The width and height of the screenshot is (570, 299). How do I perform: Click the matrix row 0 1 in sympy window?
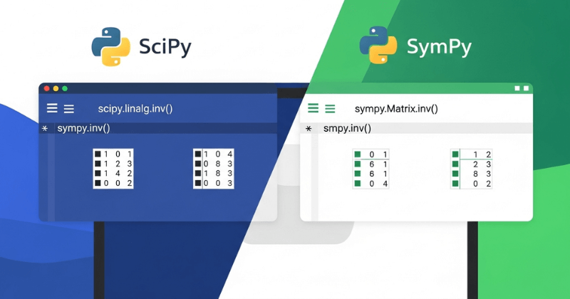(371, 154)
